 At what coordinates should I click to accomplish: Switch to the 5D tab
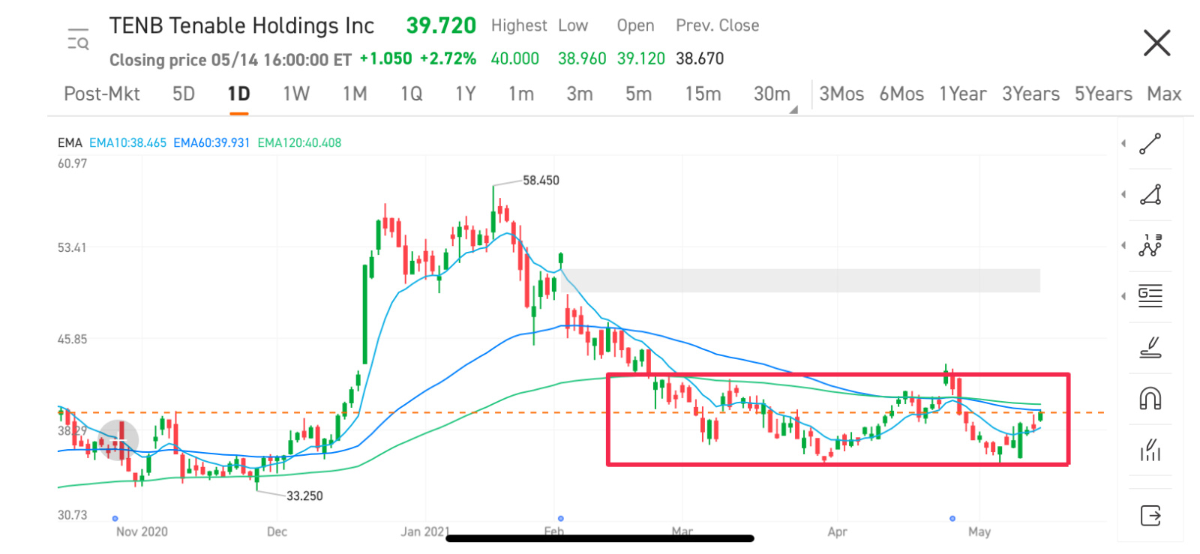click(x=184, y=94)
